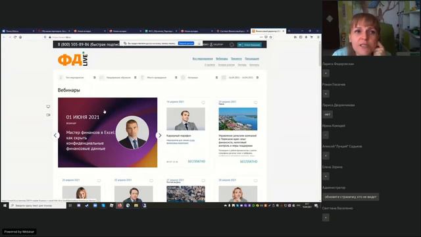
Task: Click the browser home icon
Action: click(20, 37)
